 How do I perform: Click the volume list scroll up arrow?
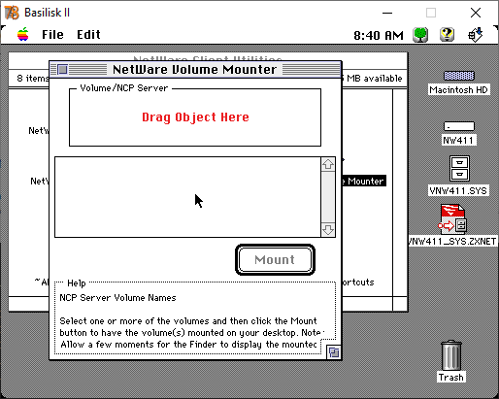pyautogui.click(x=328, y=164)
